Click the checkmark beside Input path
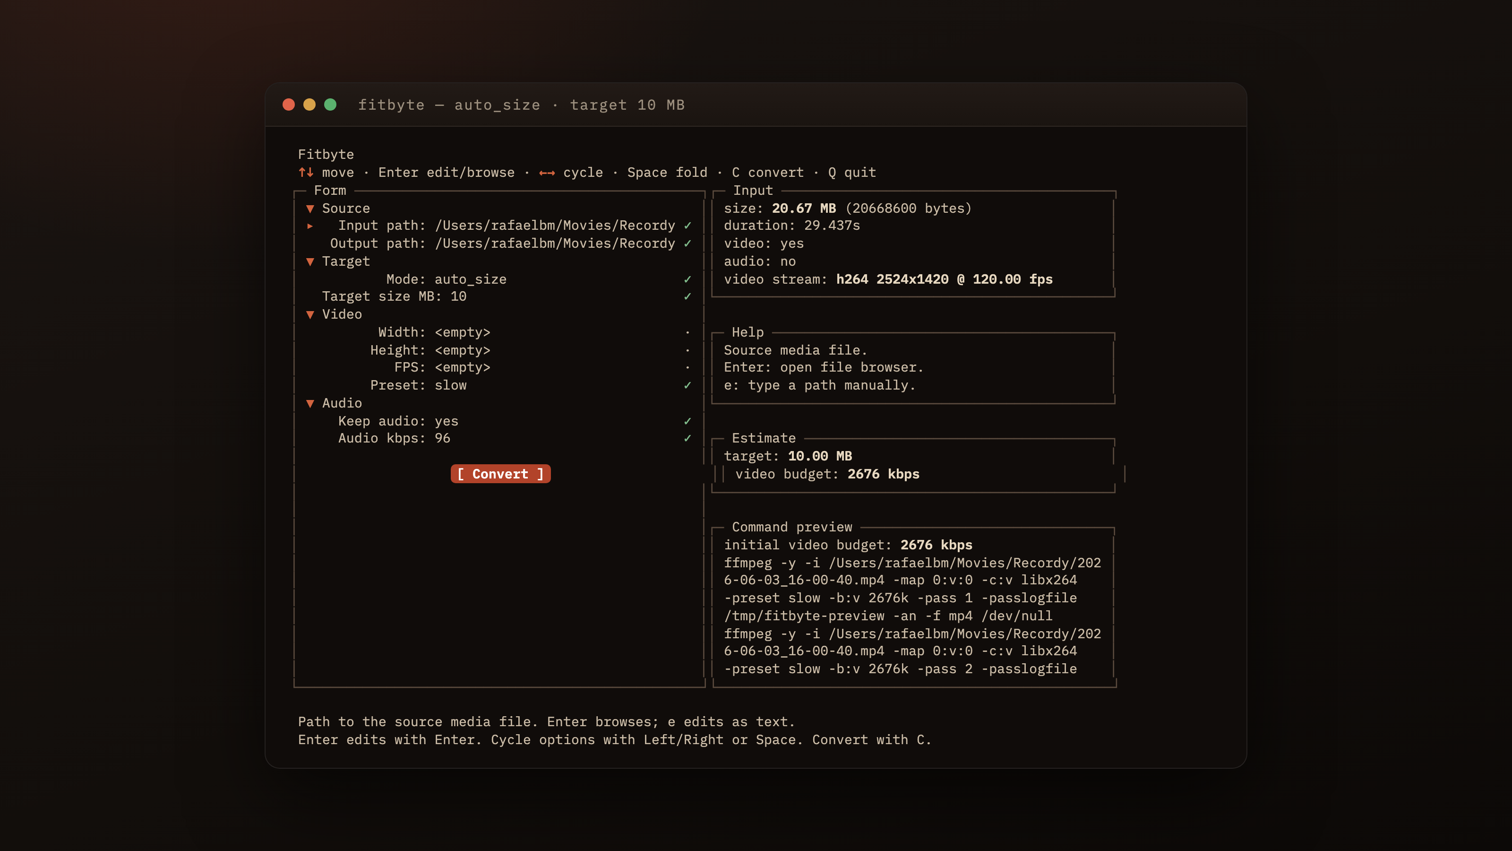1512x851 pixels. [x=687, y=226]
